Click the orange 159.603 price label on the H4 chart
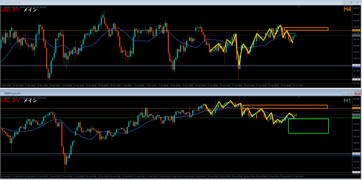This screenshot has width=362, height=180. (x=356, y=31)
